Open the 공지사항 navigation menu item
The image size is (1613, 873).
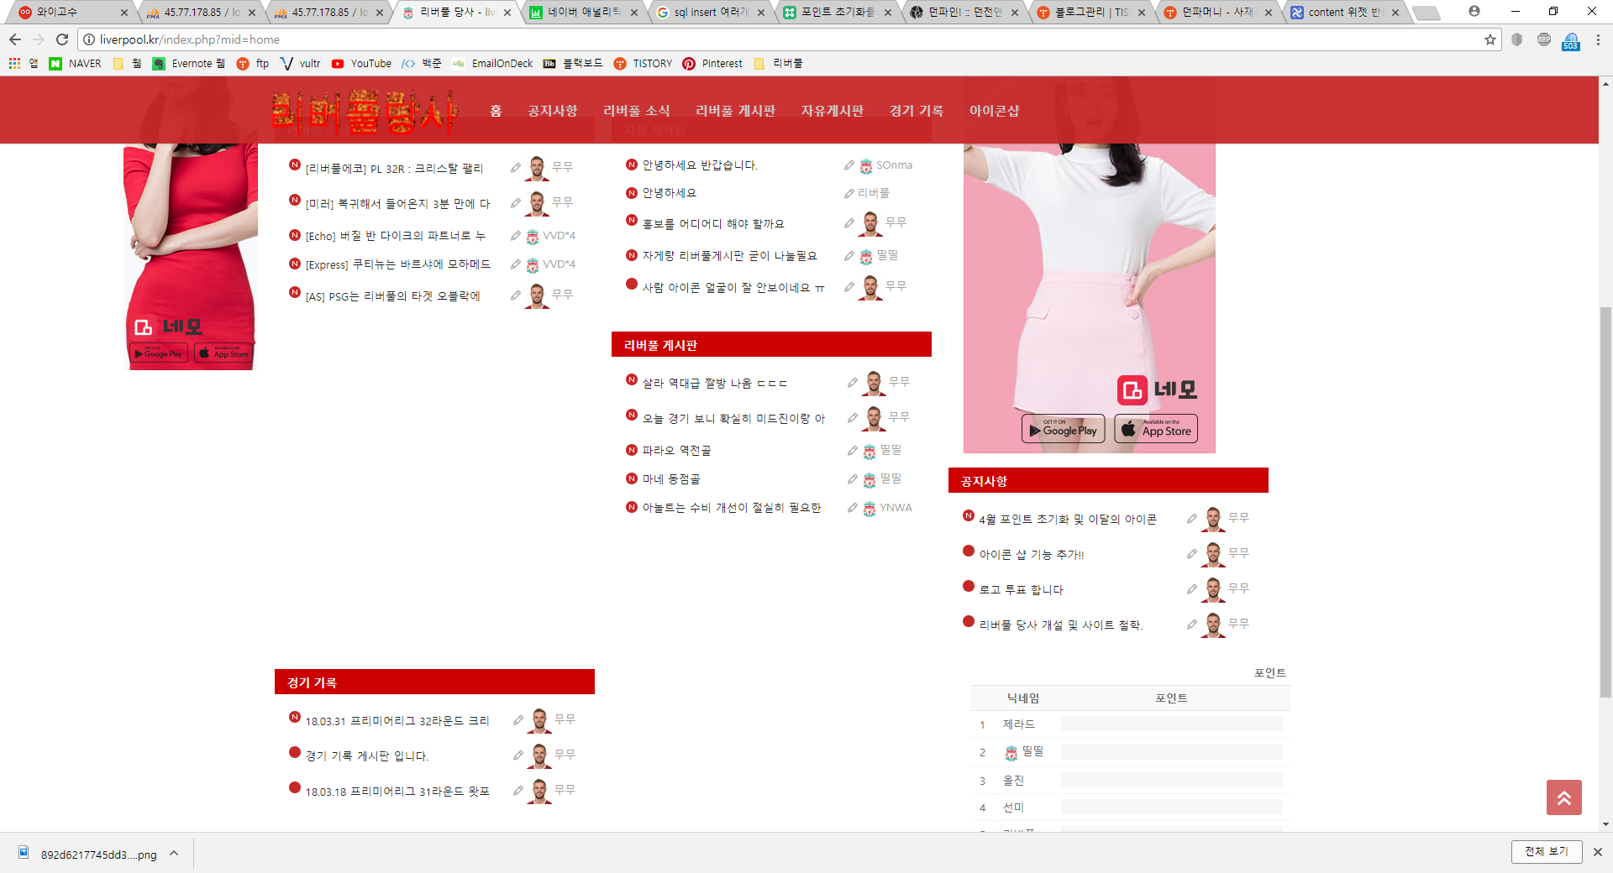552,111
